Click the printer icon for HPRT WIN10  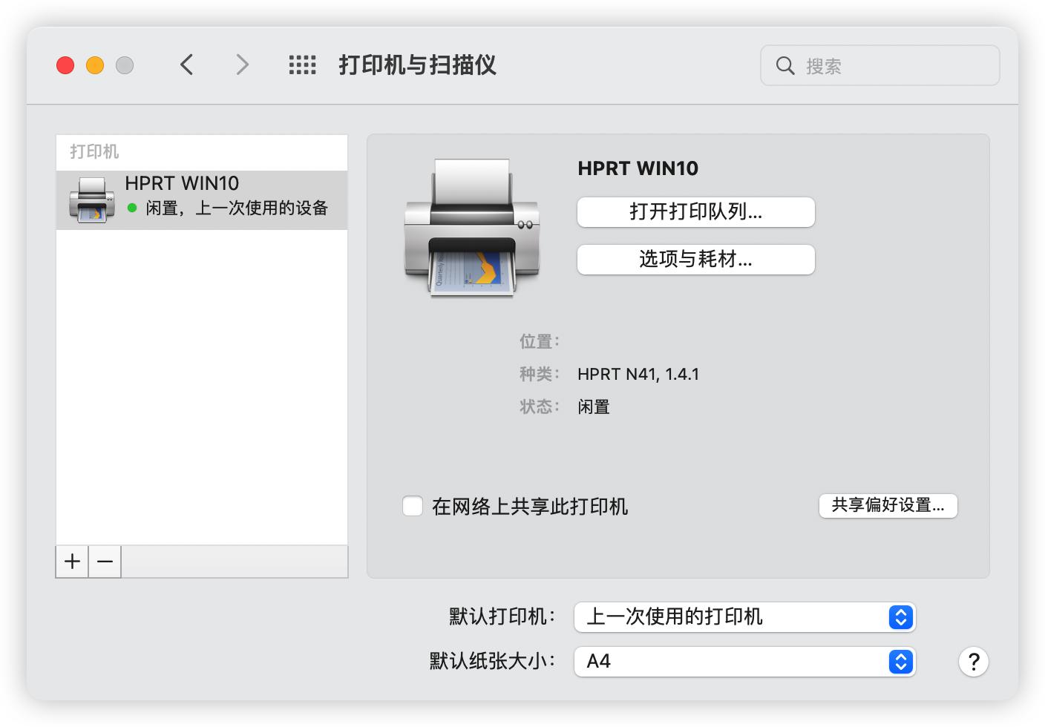91,198
